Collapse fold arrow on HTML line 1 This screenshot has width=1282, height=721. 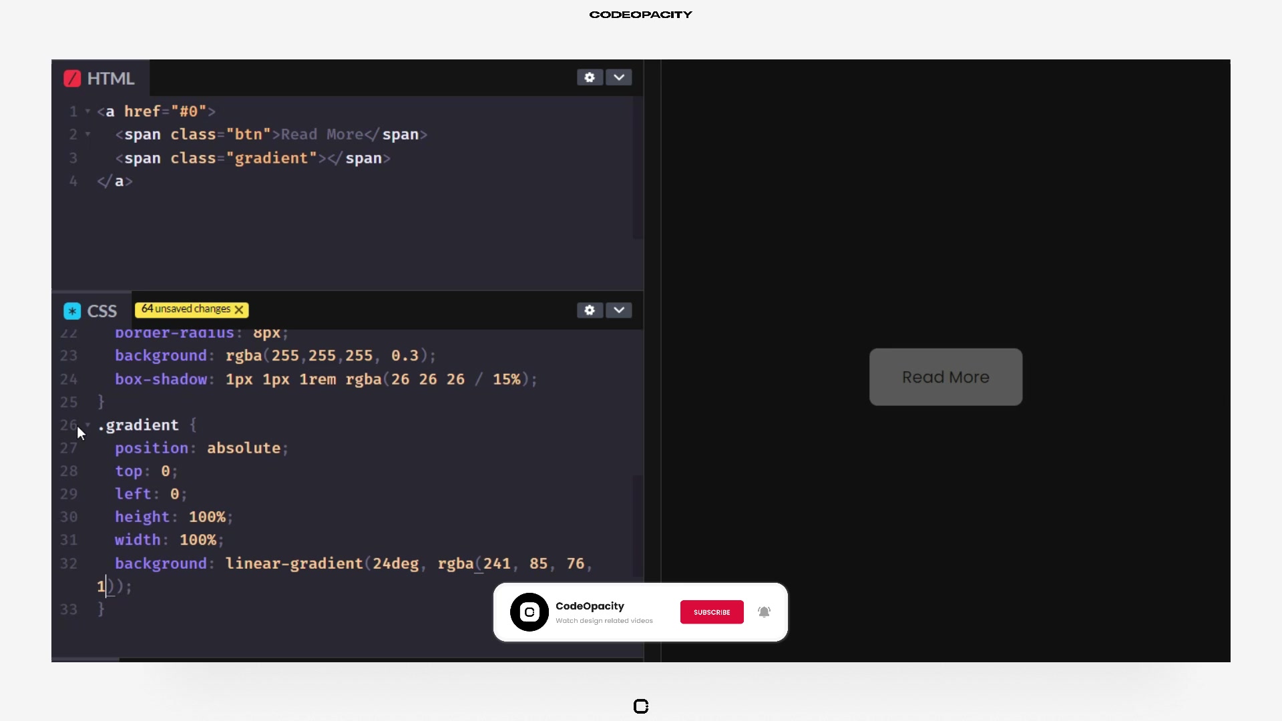(87, 111)
